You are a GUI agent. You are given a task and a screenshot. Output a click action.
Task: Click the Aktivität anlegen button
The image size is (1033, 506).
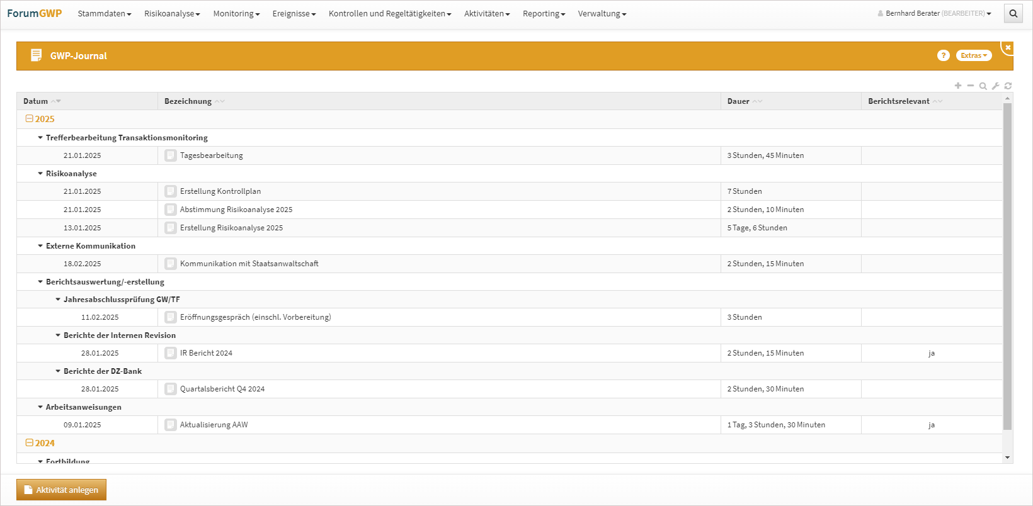click(61, 490)
